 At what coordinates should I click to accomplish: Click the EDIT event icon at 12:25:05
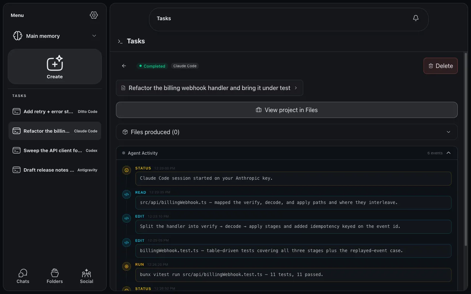127,243
